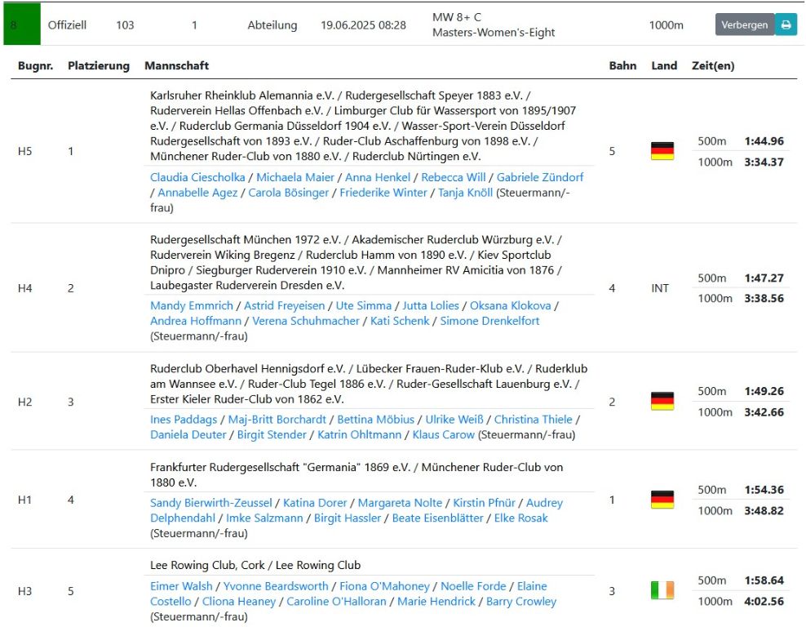The height and width of the screenshot is (627, 806).
Task: Click the Masters-Women's-Eight event title
Action: click(494, 33)
